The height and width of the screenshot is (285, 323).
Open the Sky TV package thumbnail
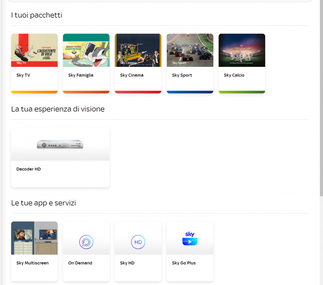tap(34, 50)
